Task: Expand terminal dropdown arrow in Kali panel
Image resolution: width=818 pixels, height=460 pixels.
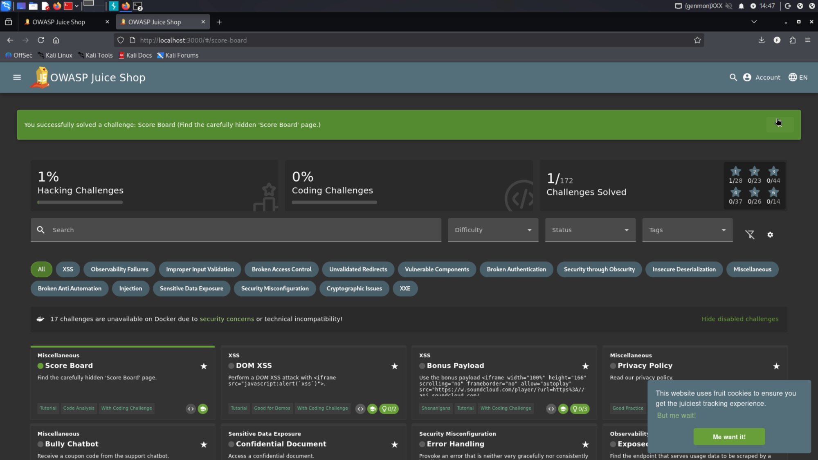Action: pos(76,6)
